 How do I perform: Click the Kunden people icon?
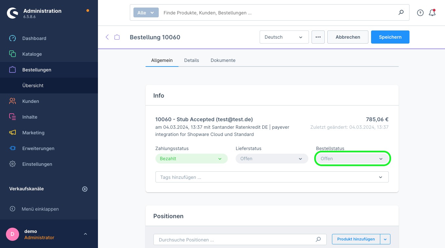pos(12,101)
